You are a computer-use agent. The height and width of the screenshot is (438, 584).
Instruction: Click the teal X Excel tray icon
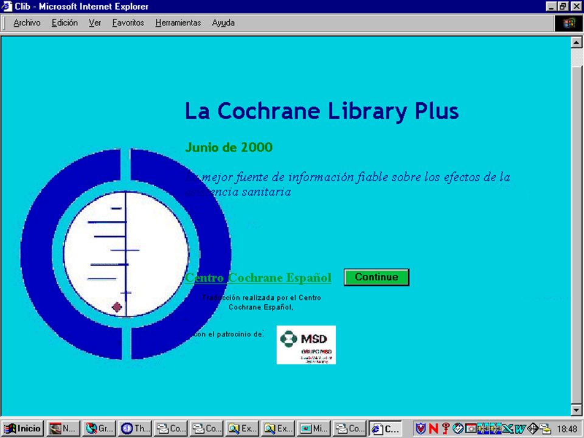(507, 428)
